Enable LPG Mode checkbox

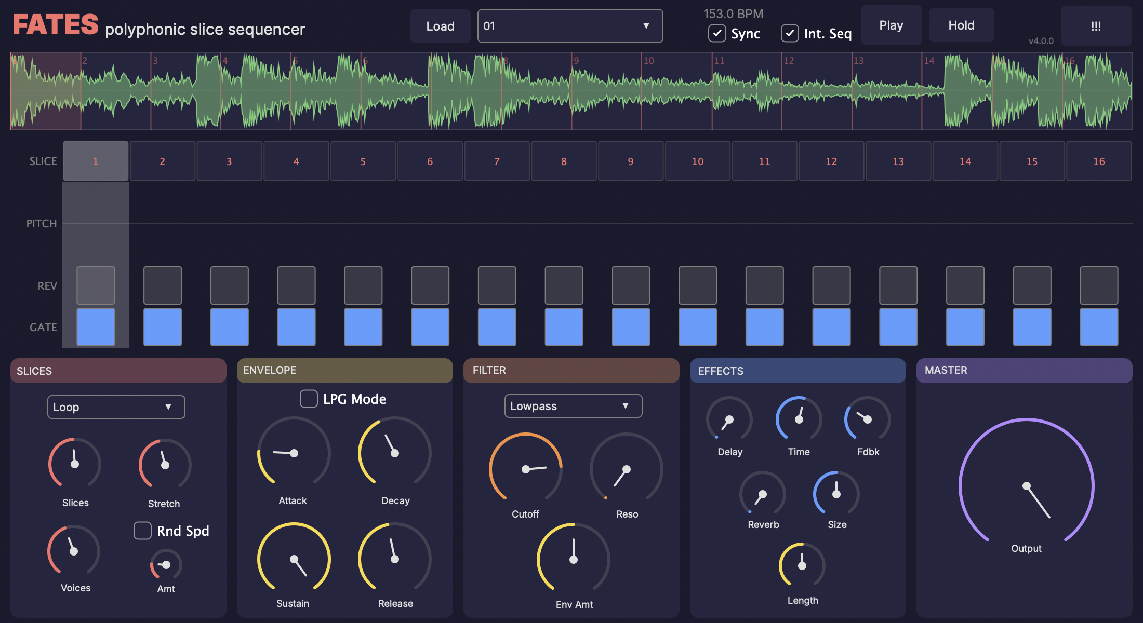pos(309,399)
